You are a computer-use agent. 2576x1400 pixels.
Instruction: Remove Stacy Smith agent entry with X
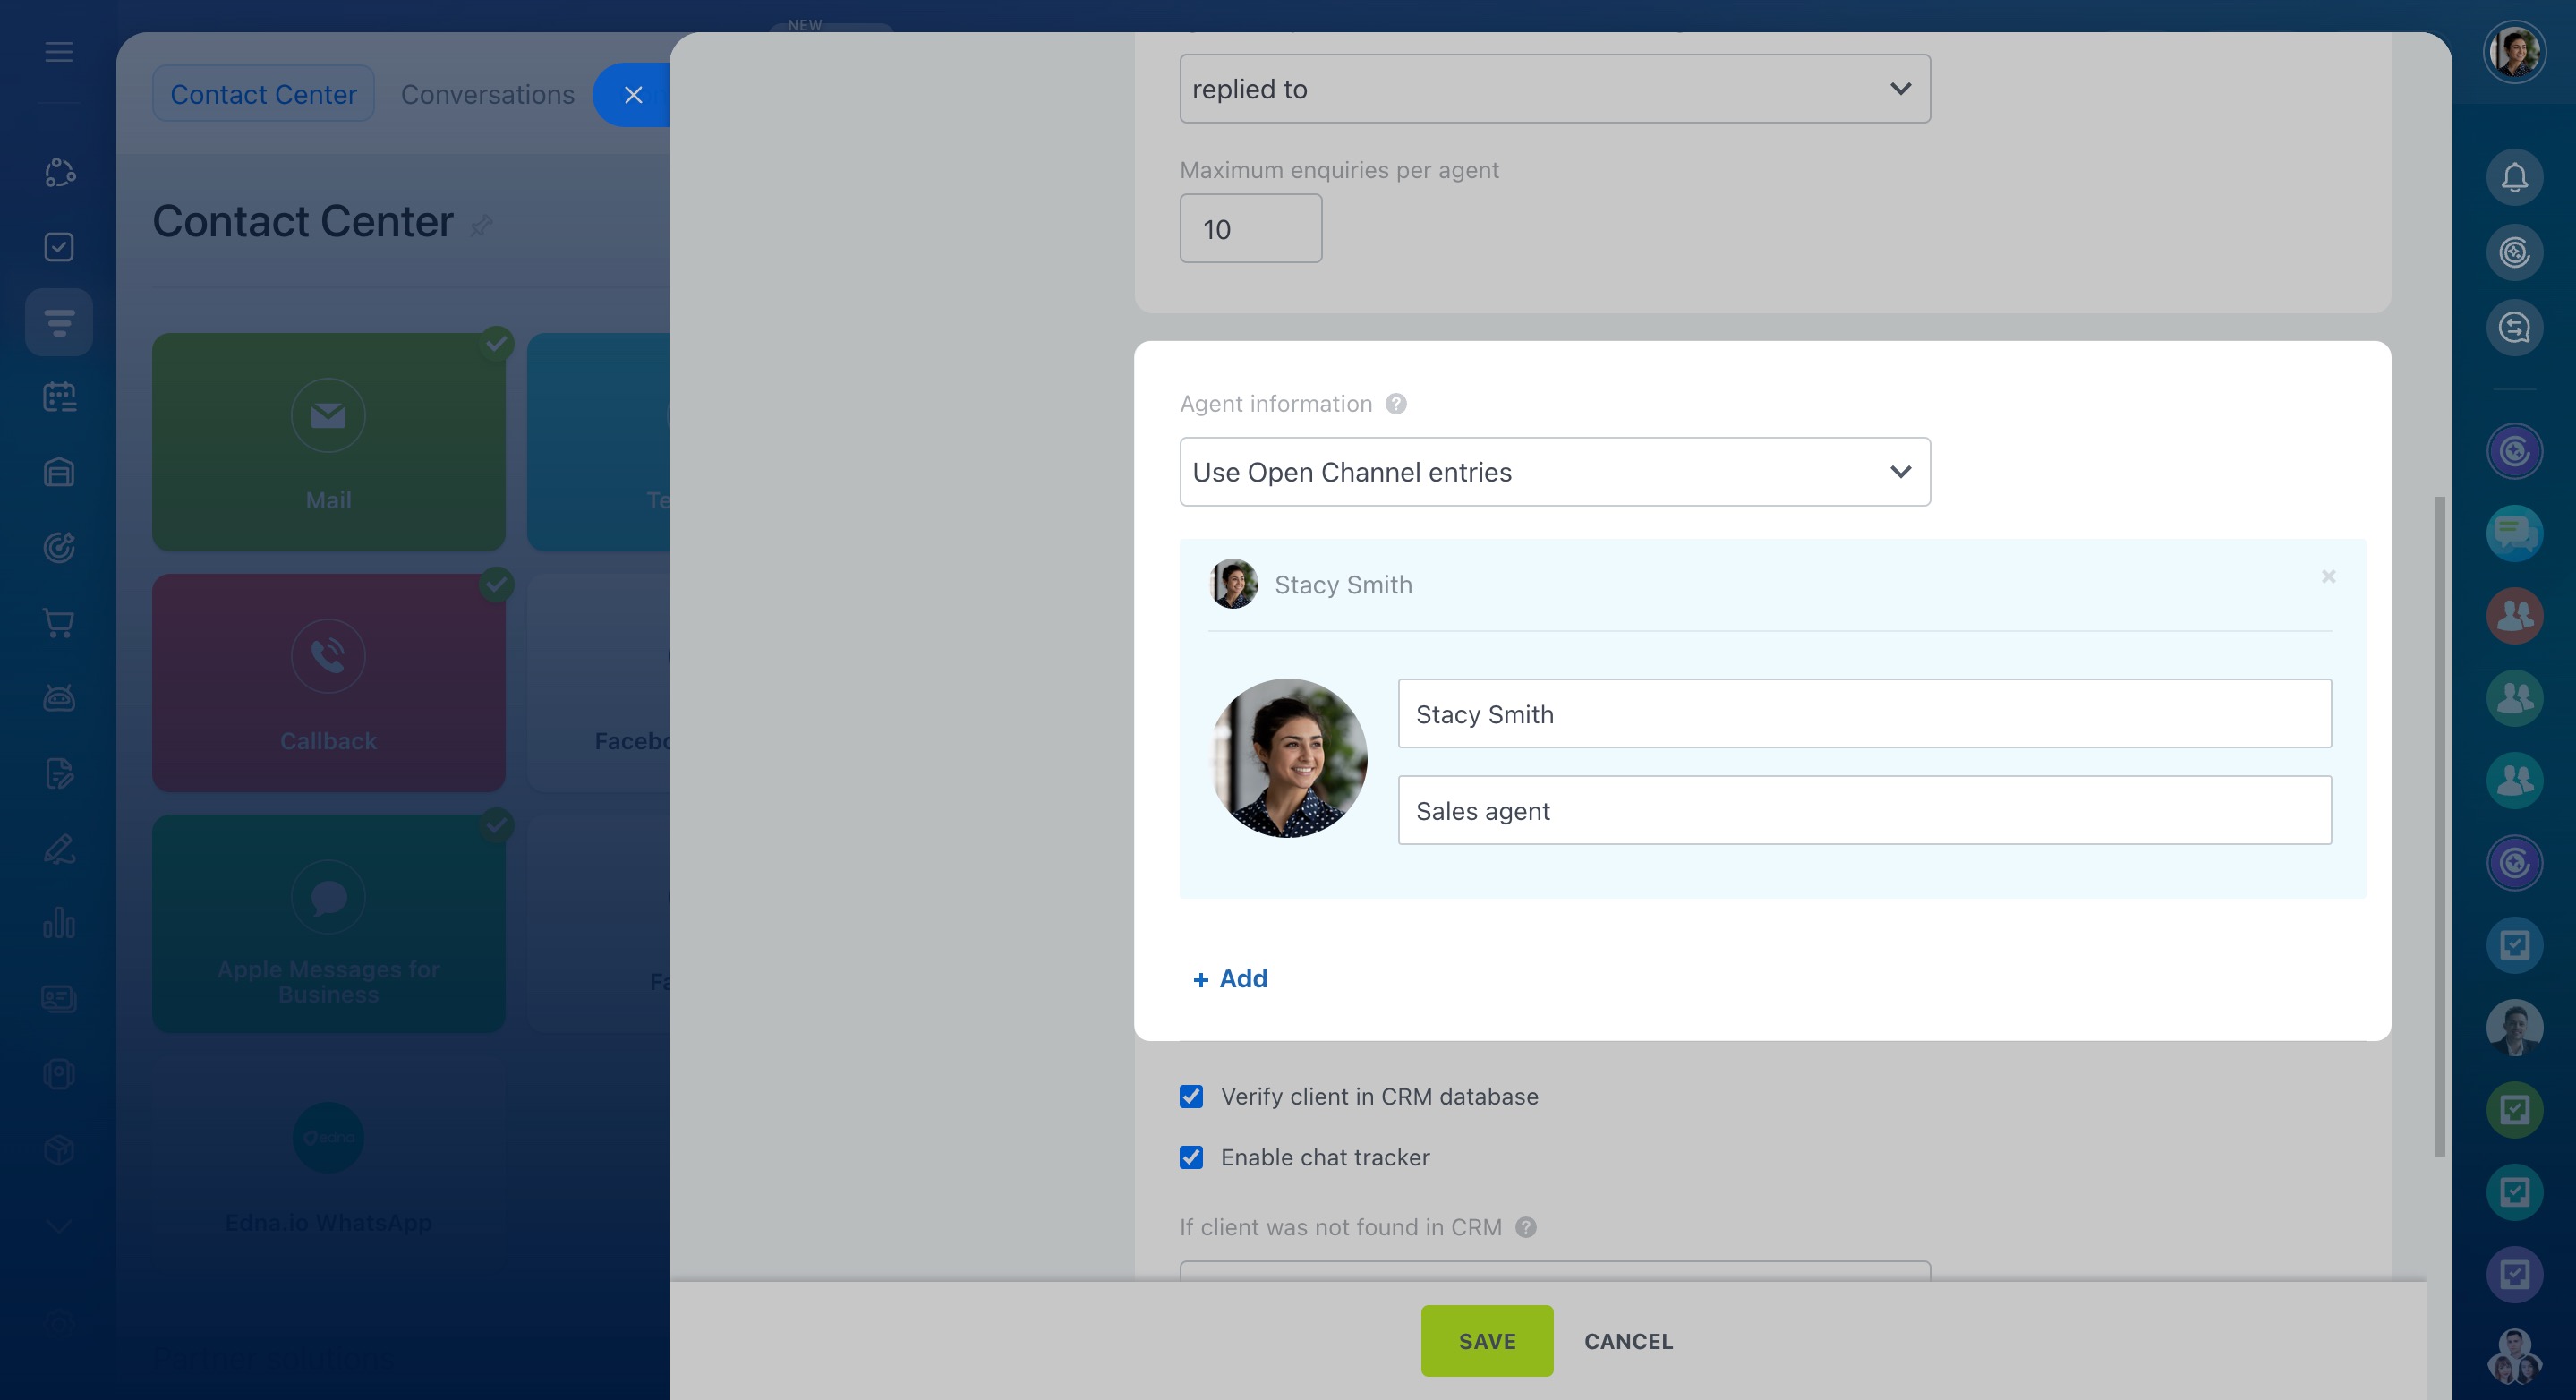(2328, 577)
